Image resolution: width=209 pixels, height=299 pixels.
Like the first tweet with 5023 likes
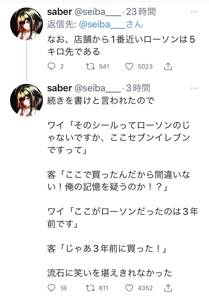coord(129,66)
